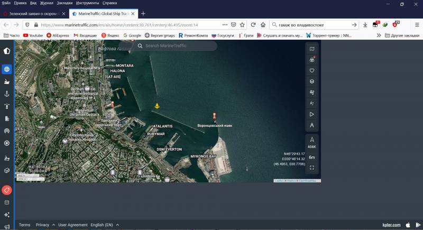Toggle the play density playback button
The height and width of the screenshot is (230, 423).
point(312,114)
